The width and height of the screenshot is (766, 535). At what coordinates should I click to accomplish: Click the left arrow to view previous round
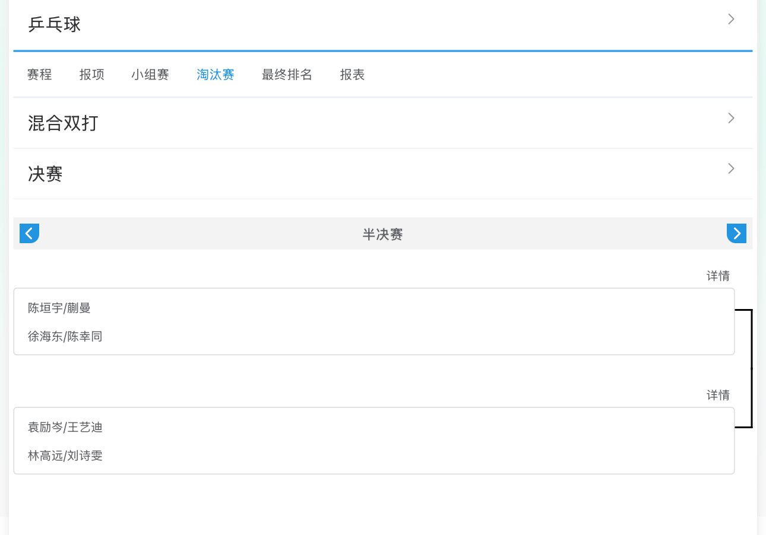(29, 233)
